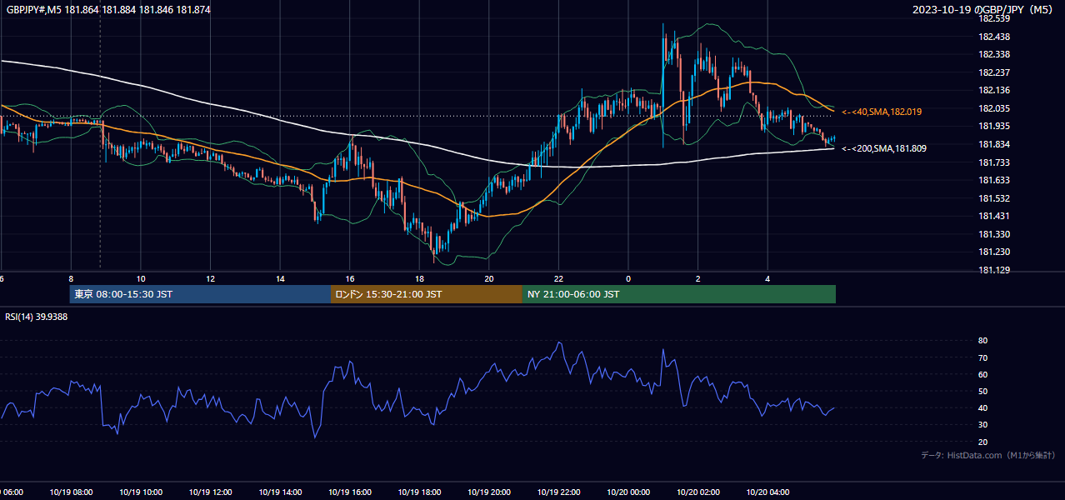Click hour label 10 on chart time axis
This screenshot has height=500, width=1065.
tap(141, 278)
